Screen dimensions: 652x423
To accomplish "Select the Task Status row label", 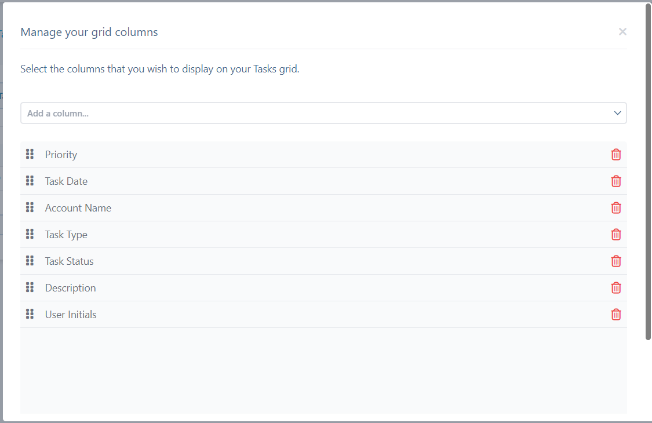I will click(70, 261).
